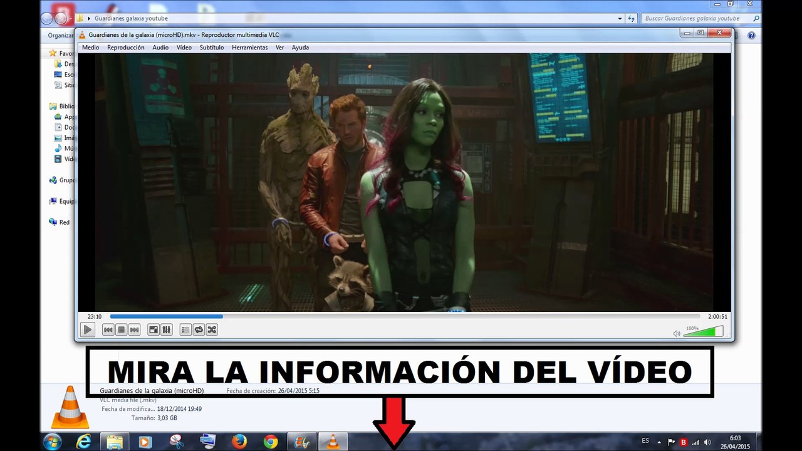The width and height of the screenshot is (802, 451).
Task: Click the total time 2:00:51 label
Action: [717, 317]
